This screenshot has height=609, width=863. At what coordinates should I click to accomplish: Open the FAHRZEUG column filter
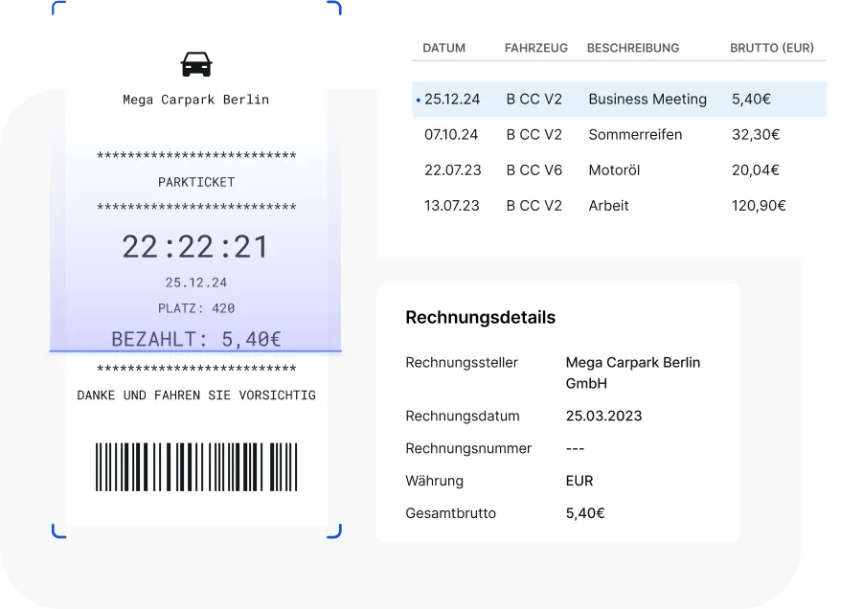pos(534,47)
